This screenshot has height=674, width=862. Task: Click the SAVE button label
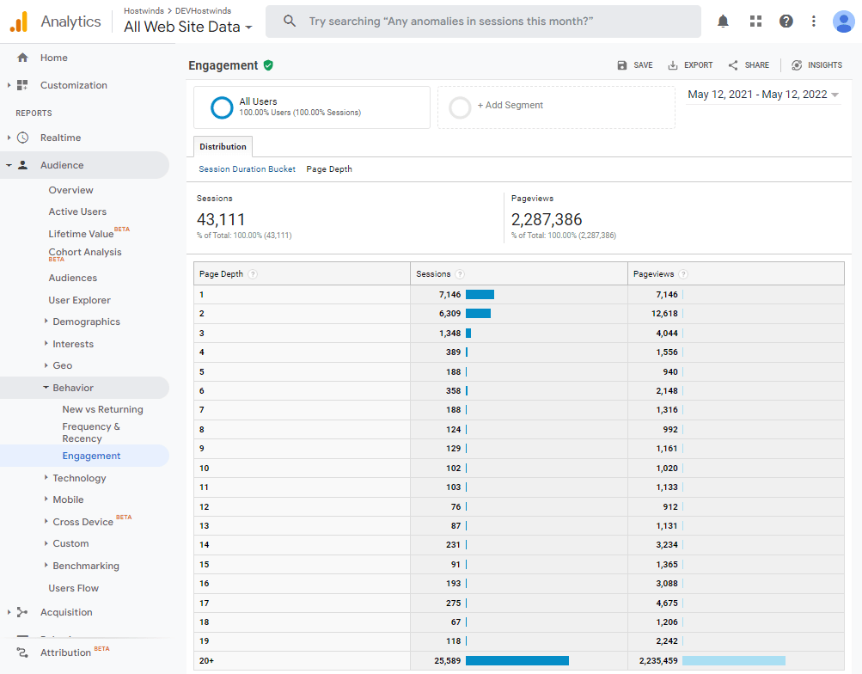(x=643, y=65)
